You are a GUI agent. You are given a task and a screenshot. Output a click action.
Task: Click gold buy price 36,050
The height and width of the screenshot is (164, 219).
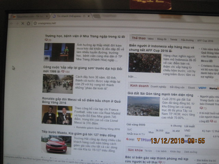coord(159,131)
